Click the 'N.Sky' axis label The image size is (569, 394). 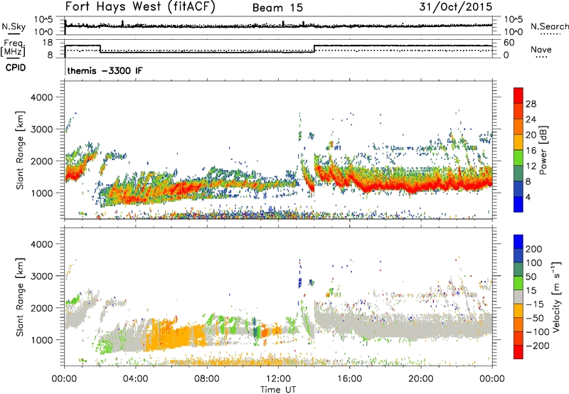14,26
